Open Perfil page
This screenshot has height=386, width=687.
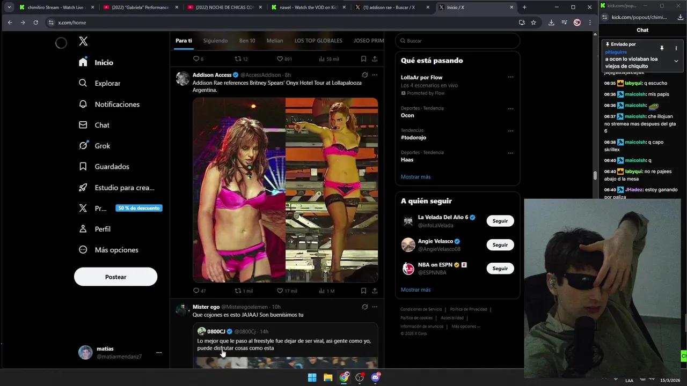(94, 229)
